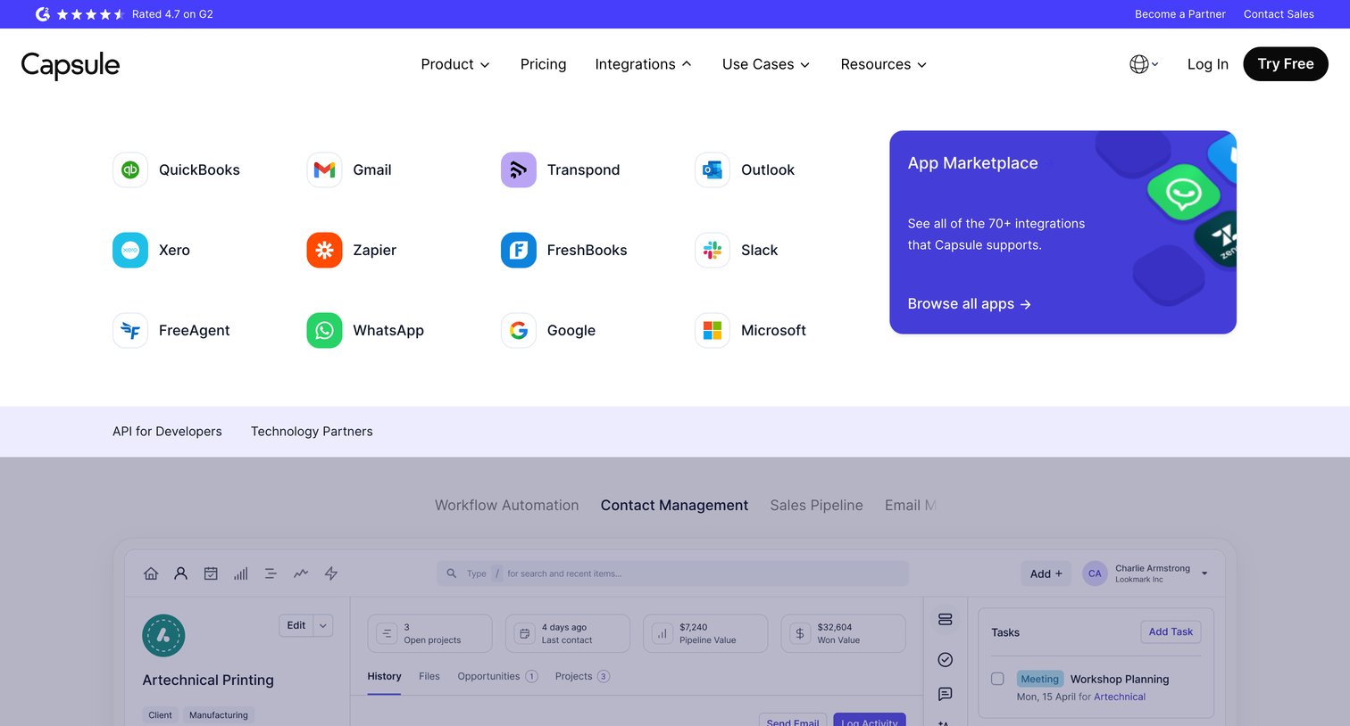
Task: Select the Google G icon
Action: (x=519, y=330)
